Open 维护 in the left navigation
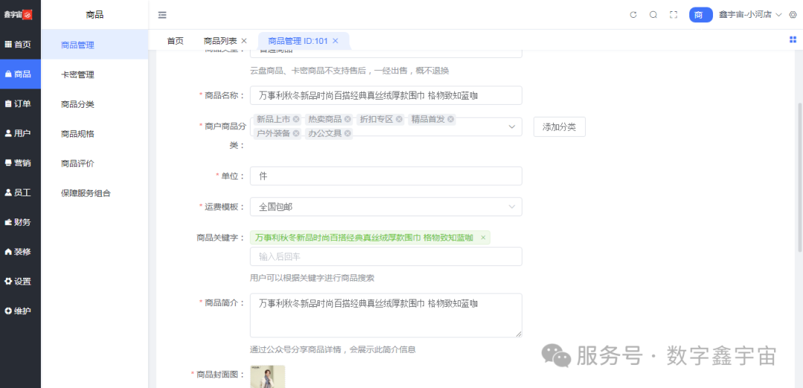 pos(21,311)
